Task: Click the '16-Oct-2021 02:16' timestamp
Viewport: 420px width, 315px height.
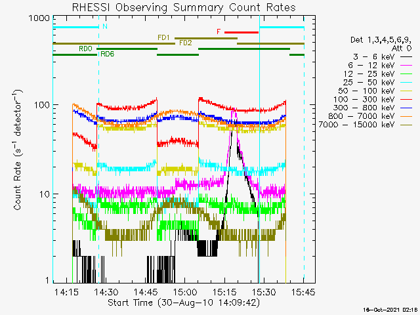Action: 391,310
